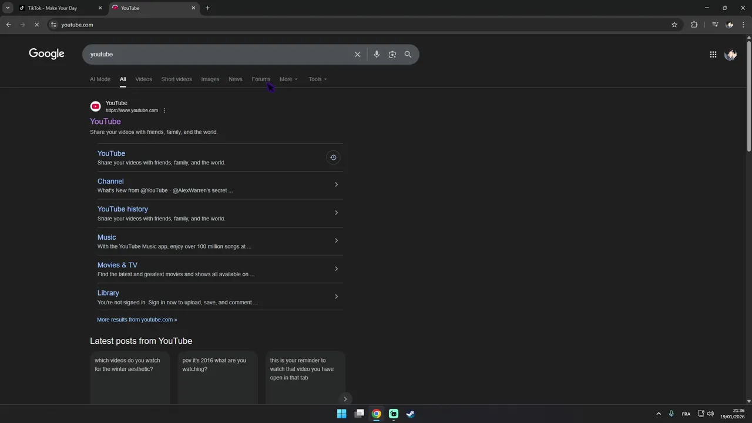This screenshot has width=752, height=423.
Task: Open the Channel sitelink
Action: (110, 182)
